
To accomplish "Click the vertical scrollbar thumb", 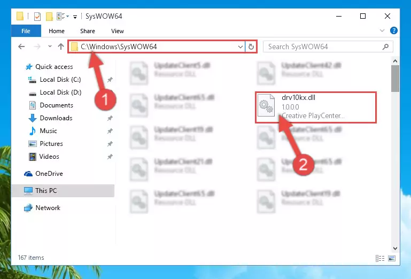I will [x=395, y=79].
